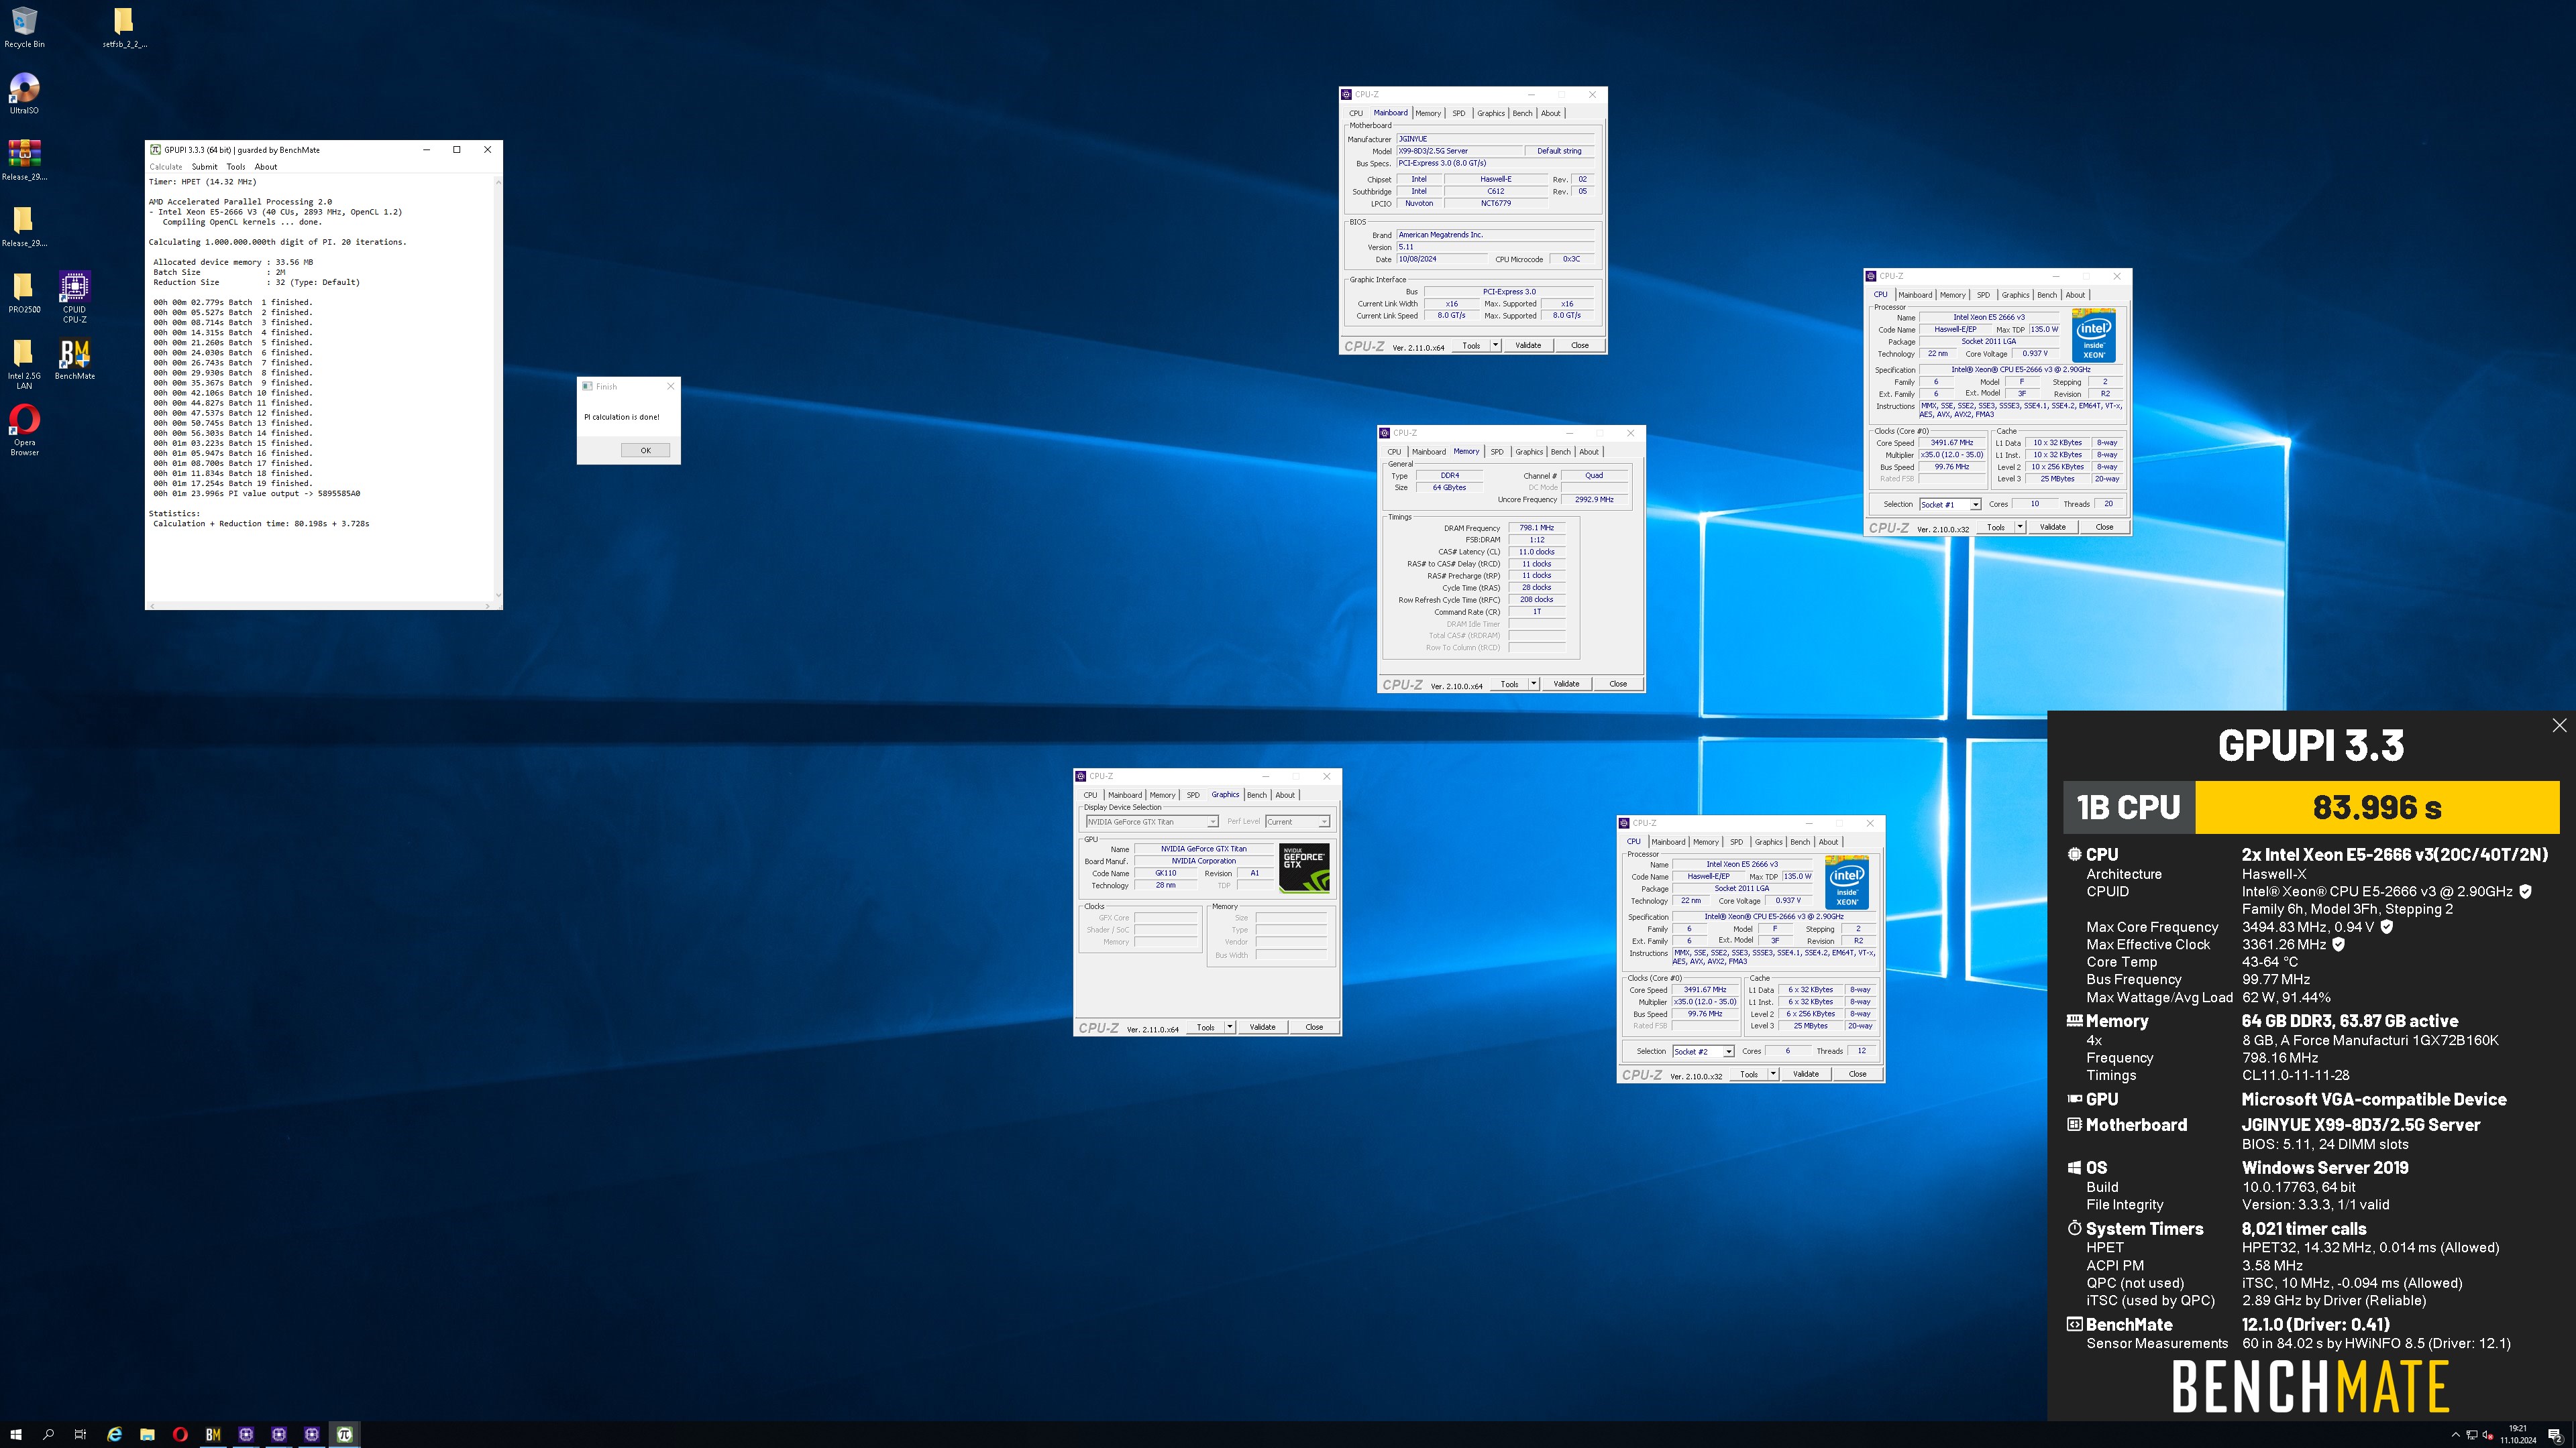The width and height of the screenshot is (2576, 1448).
Task: Launch the Opera Browser desktop shortcut
Action: pyautogui.click(x=24, y=430)
